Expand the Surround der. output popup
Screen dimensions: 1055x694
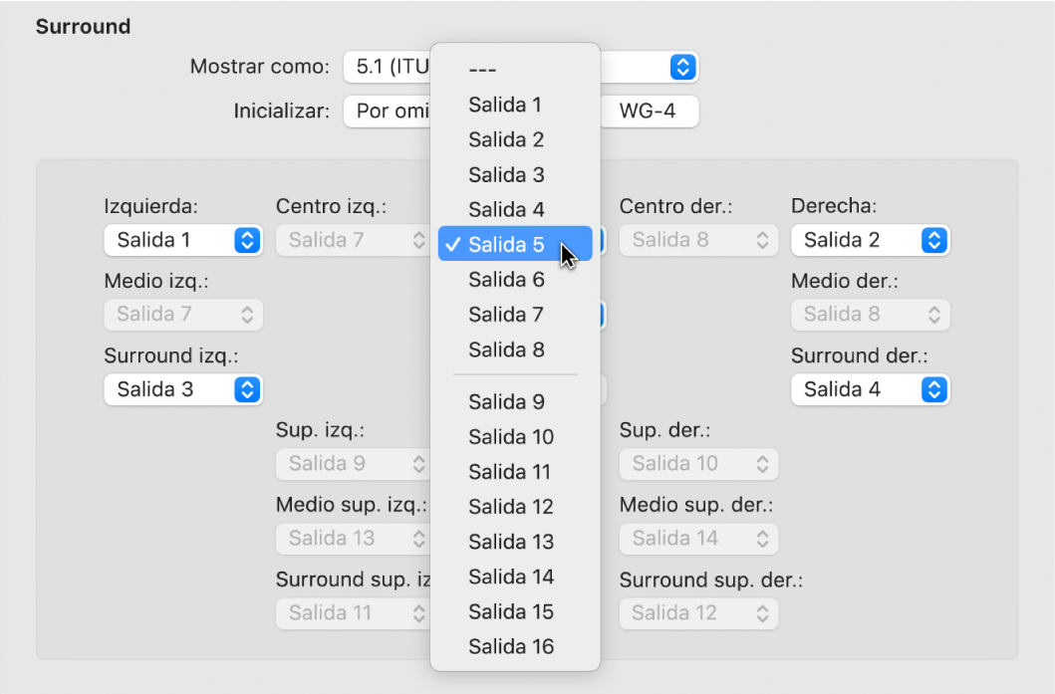[870, 389]
